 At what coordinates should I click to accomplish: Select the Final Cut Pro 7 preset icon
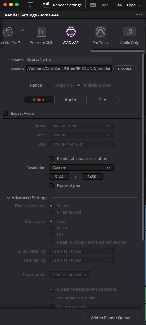8,32
